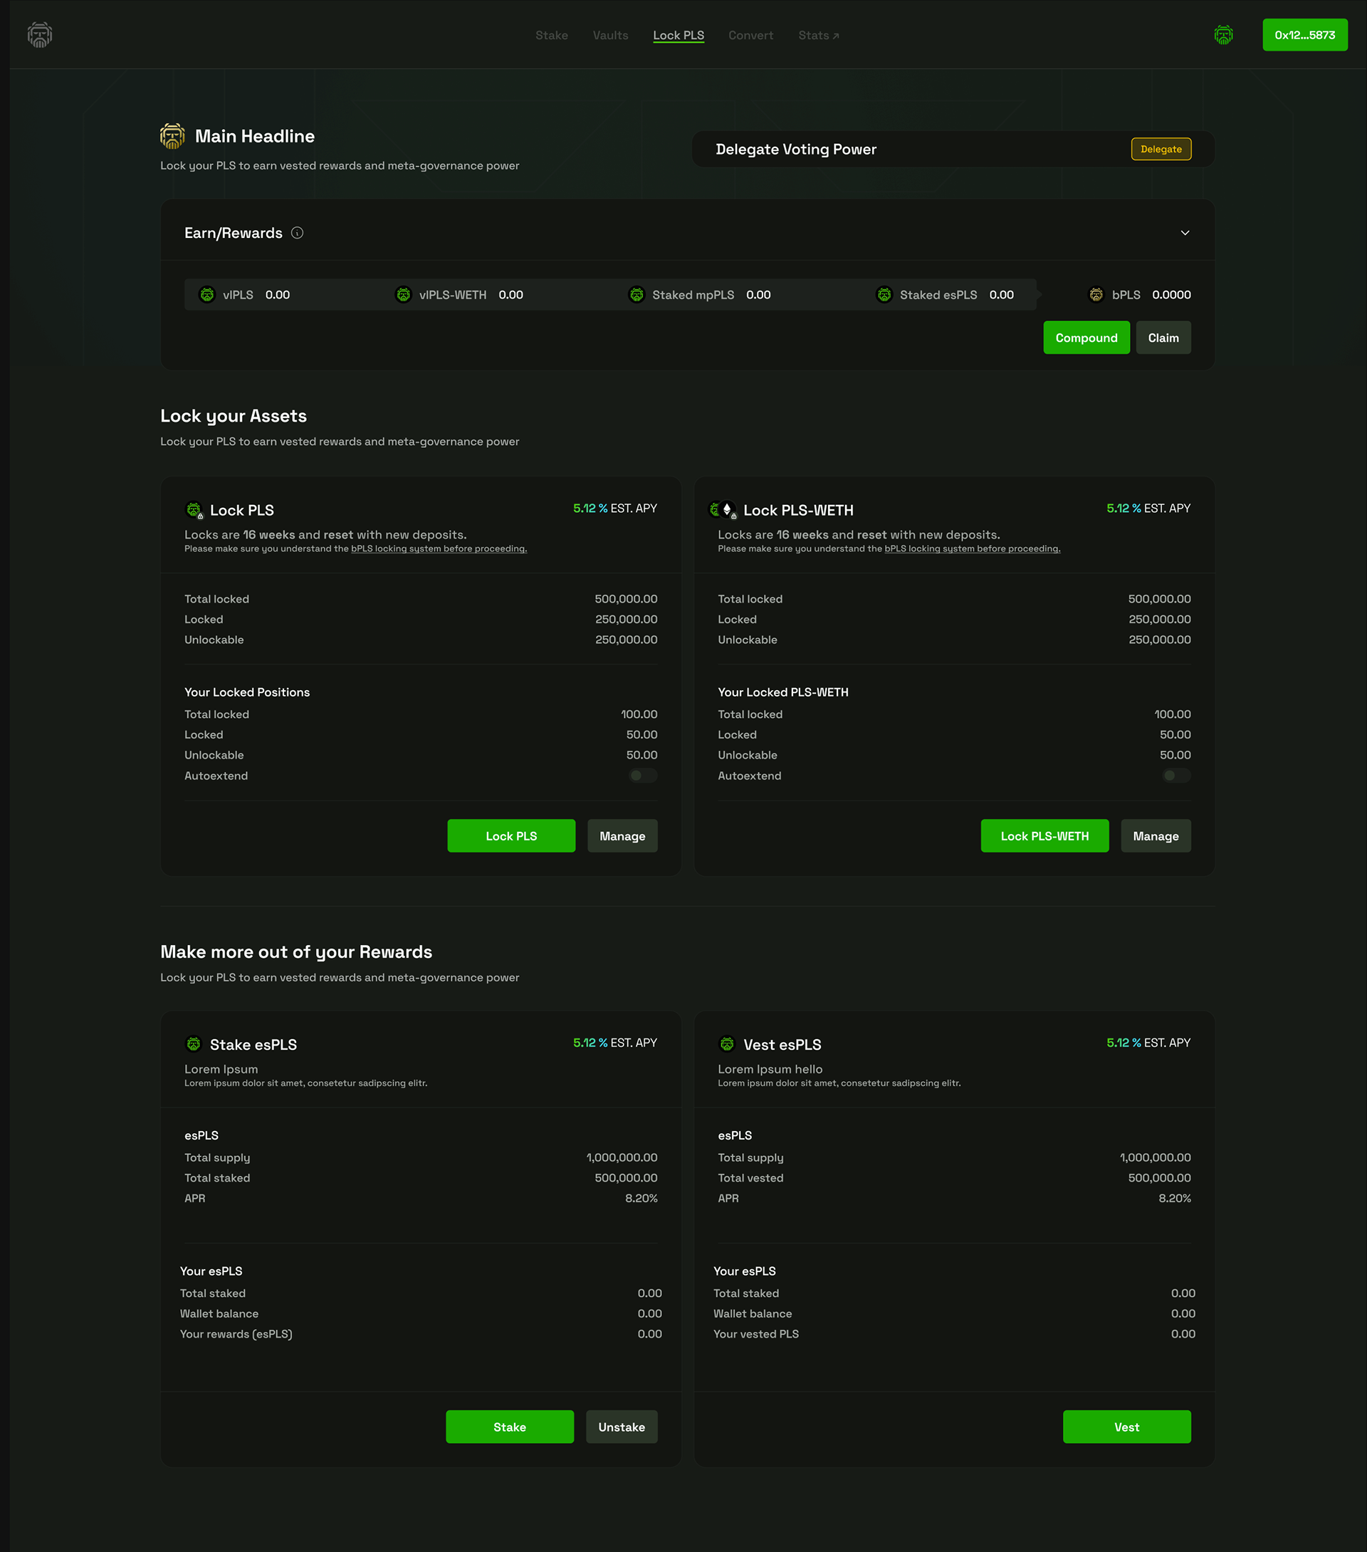Click the bPLS 0.0000 balance value
Screen dimensions: 1367x1552
coord(1171,295)
